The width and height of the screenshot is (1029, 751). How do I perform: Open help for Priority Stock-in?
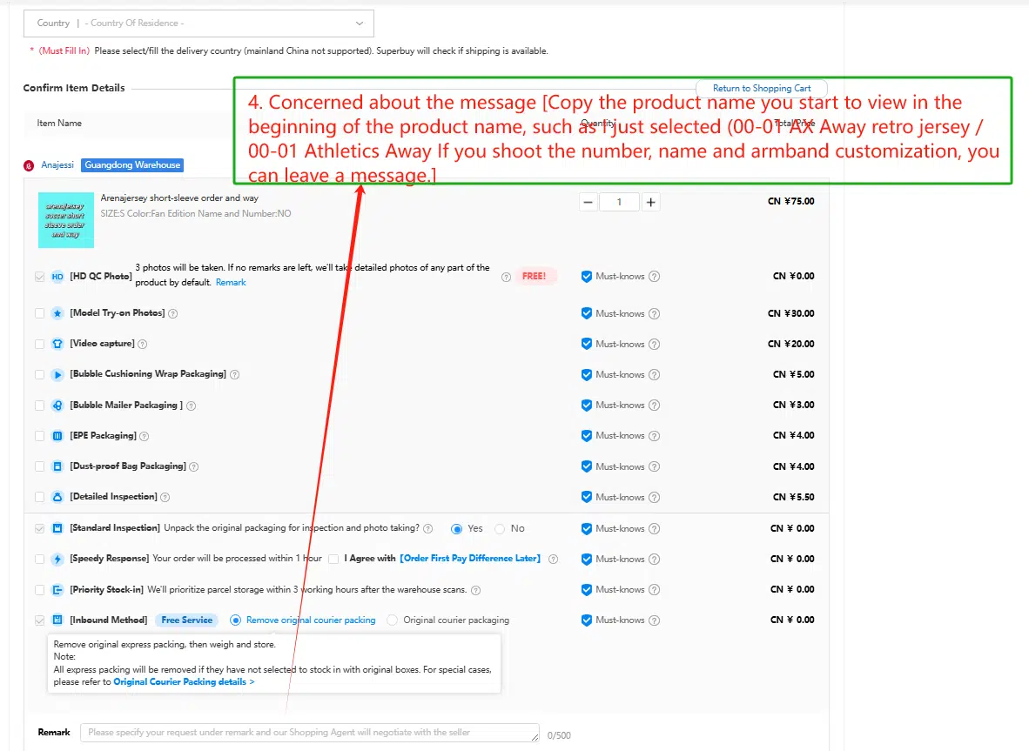[x=476, y=590]
